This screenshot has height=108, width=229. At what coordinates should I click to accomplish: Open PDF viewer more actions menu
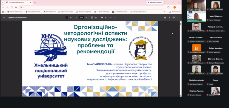click(x=178, y=18)
